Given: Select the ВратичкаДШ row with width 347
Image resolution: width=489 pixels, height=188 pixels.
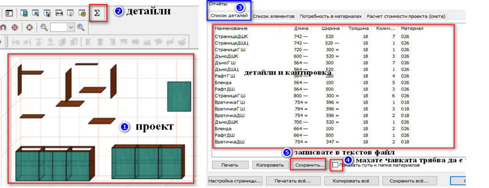Looking at the screenshot, I should (x=333, y=142).
